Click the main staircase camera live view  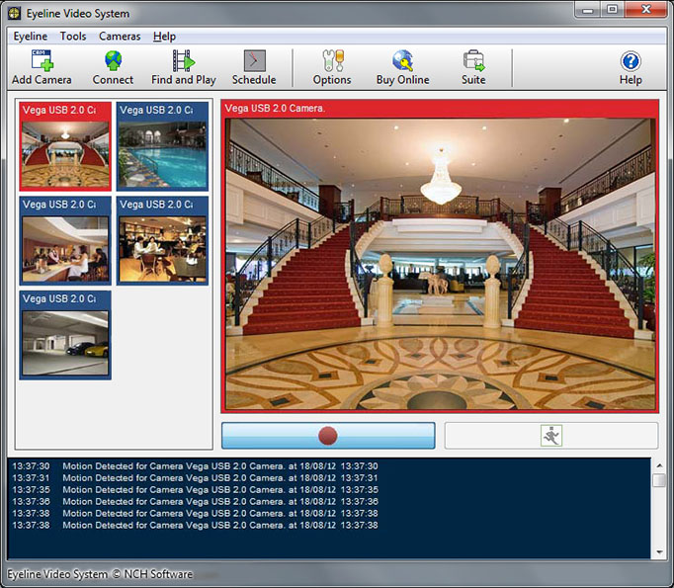point(440,263)
